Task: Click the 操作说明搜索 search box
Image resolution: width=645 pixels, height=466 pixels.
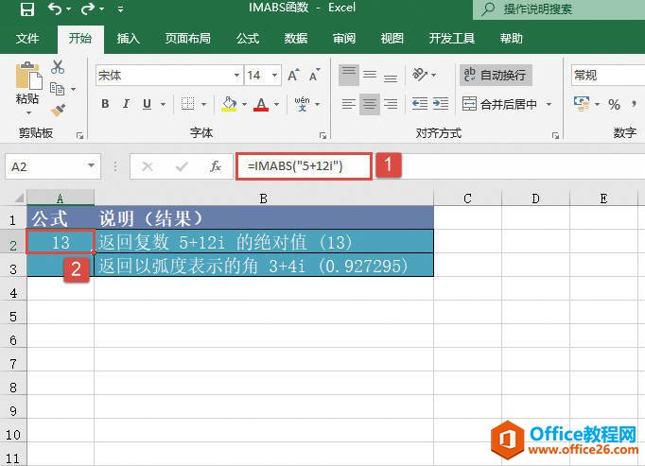Action: tap(559, 9)
